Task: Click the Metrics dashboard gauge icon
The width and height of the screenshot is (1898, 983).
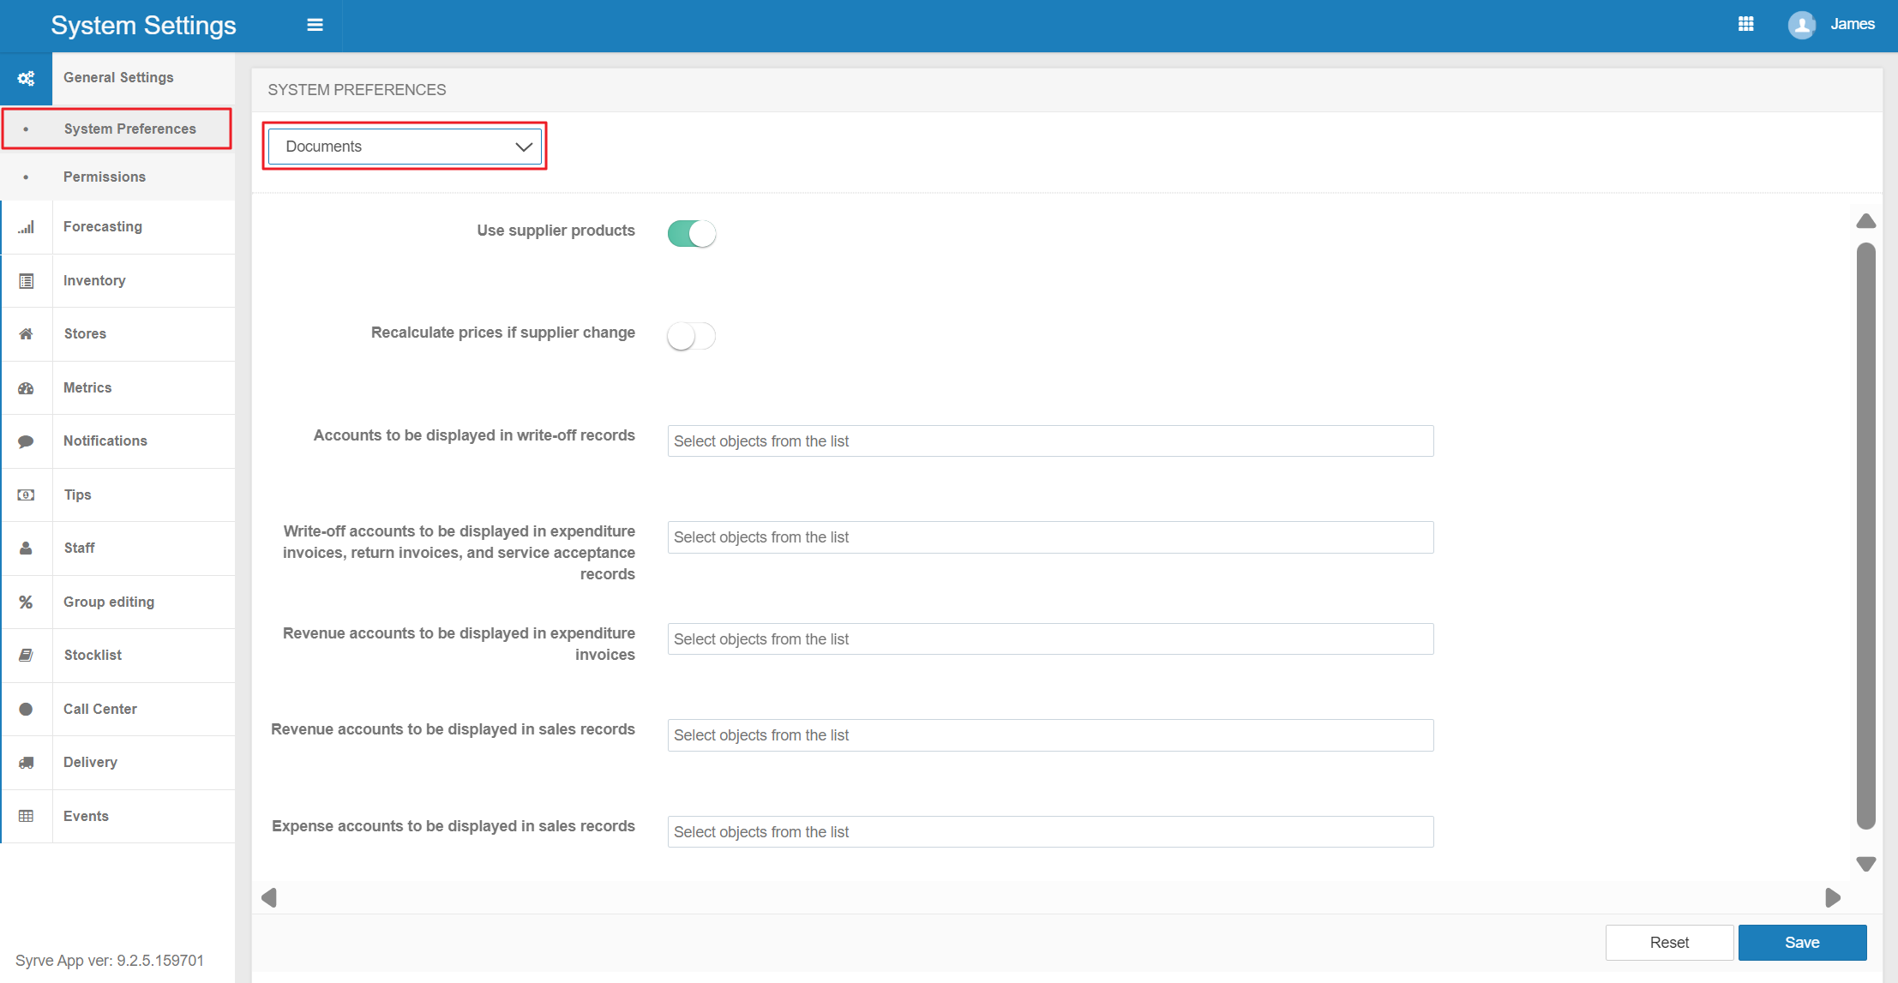Action: (26, 388)
